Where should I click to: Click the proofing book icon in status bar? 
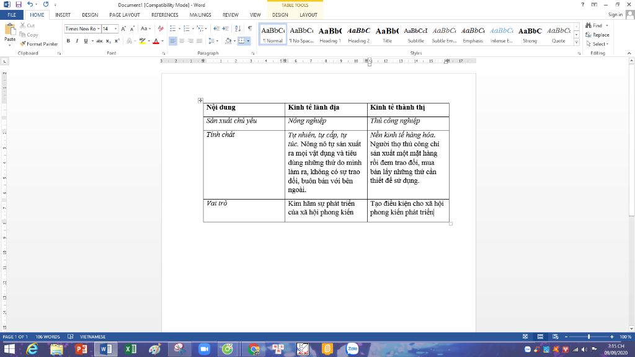coord(71,337)
